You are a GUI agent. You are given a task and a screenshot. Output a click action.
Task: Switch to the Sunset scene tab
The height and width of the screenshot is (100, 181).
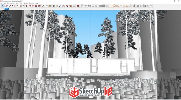click(7, 9)
